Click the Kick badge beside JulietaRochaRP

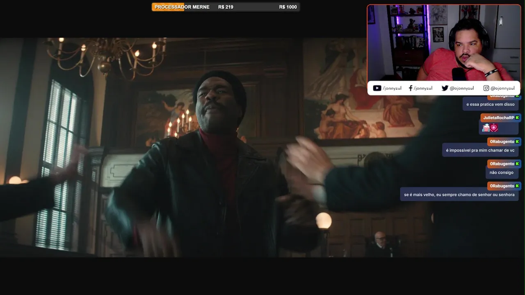pos(517,118)
